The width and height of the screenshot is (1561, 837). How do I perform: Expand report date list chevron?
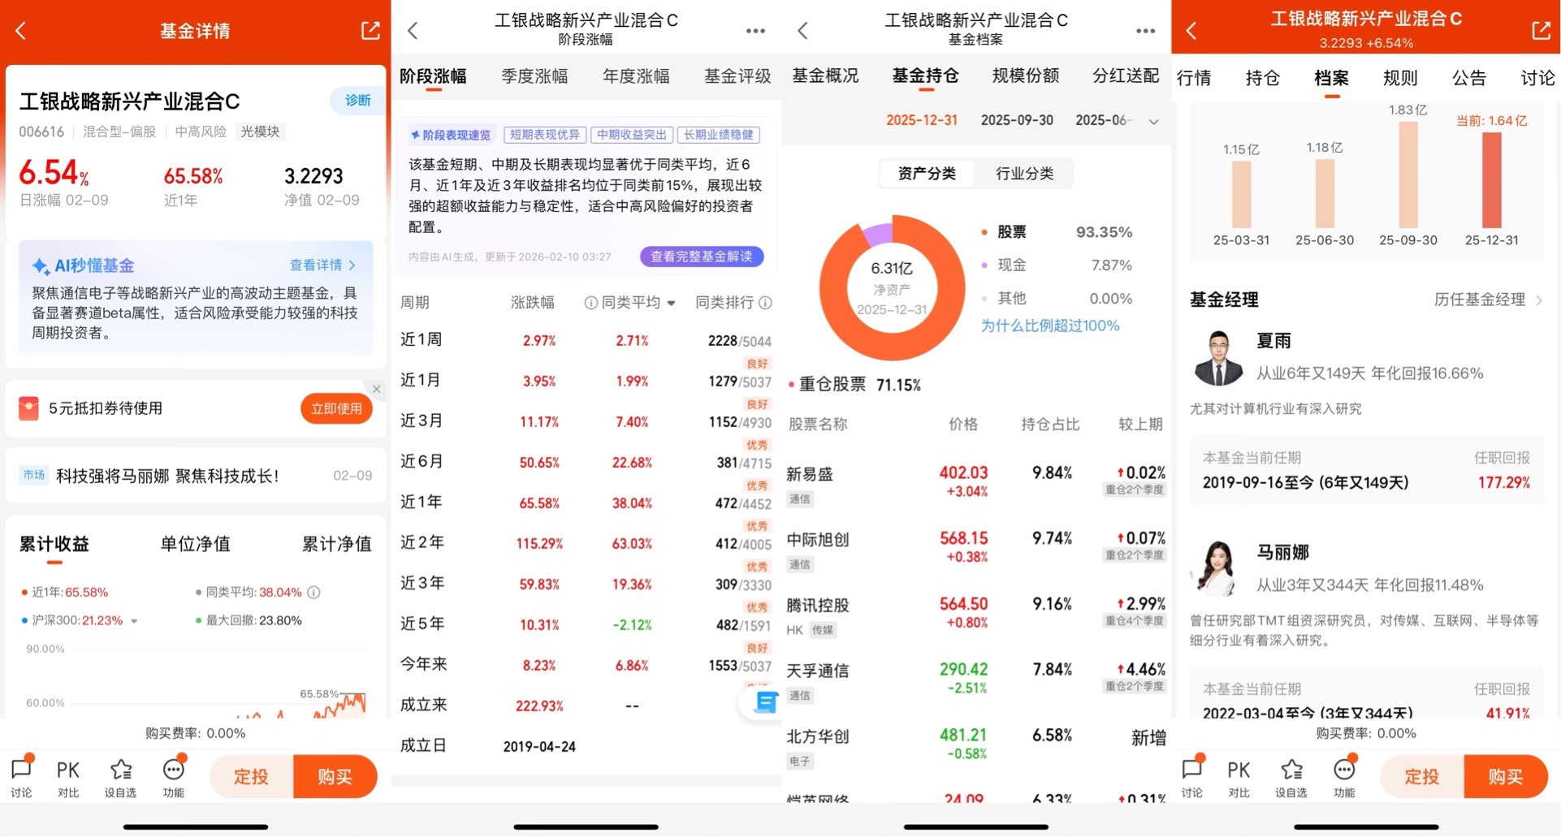pyautogui.click(x=1153, y=122)
